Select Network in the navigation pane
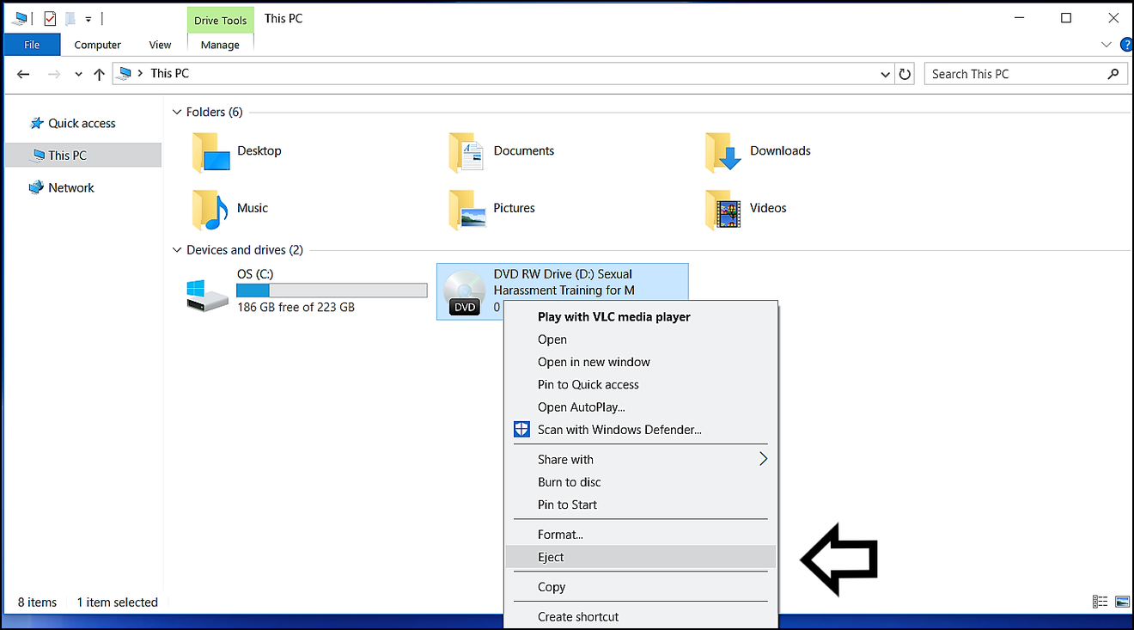Viewport: 1134px width, 630px height. coord(71,187)
